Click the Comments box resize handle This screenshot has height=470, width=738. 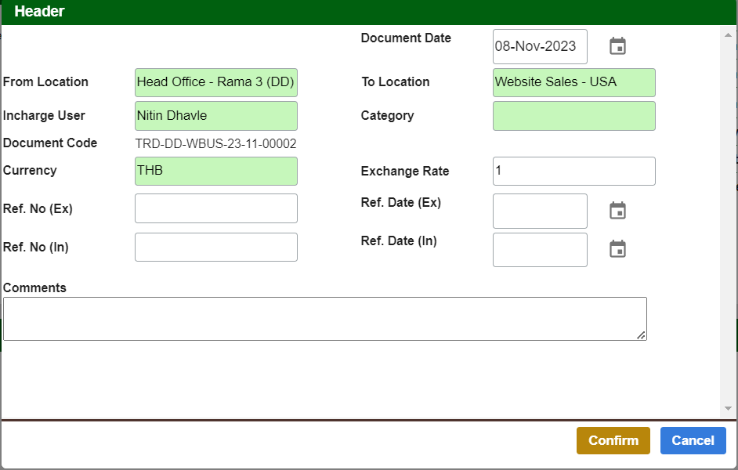[641, 334]
